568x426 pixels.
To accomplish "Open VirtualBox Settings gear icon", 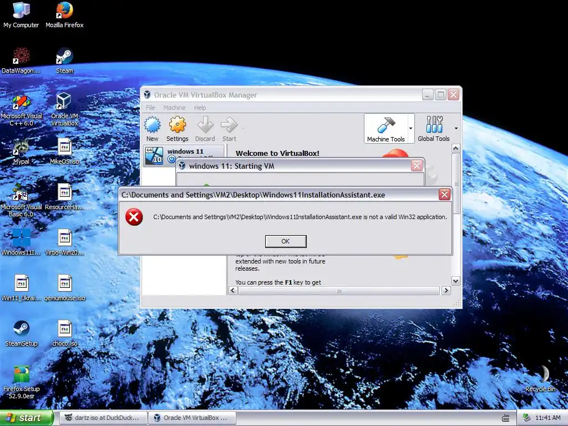I will point(177,129).
